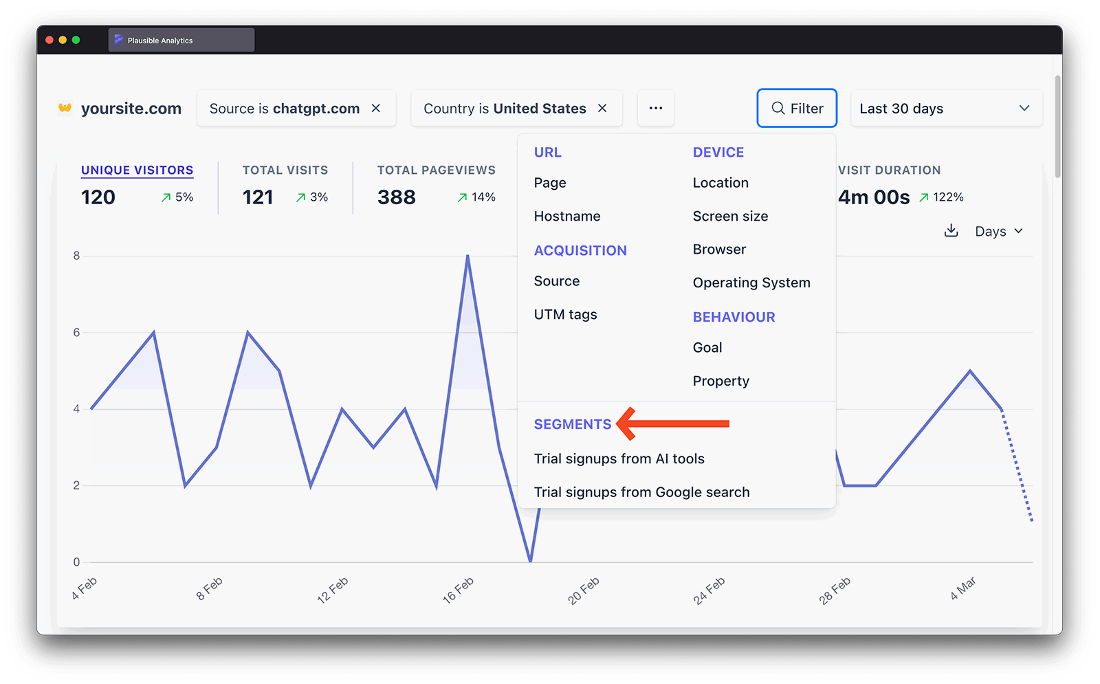Remove the United States country filter
The image size is (1100, 684).
(602, 109)
